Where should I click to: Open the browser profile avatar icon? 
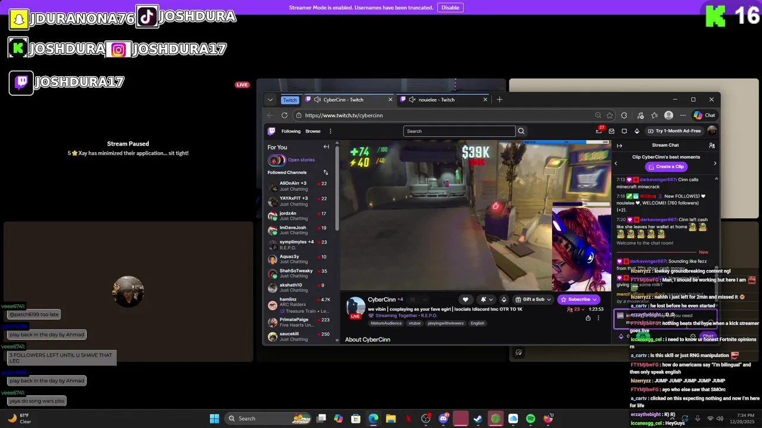[x=669, y=115]
